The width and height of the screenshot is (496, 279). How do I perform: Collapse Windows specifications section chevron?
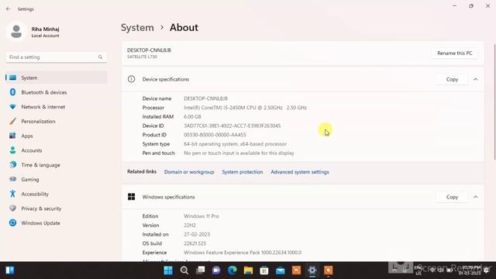(475, 197)
